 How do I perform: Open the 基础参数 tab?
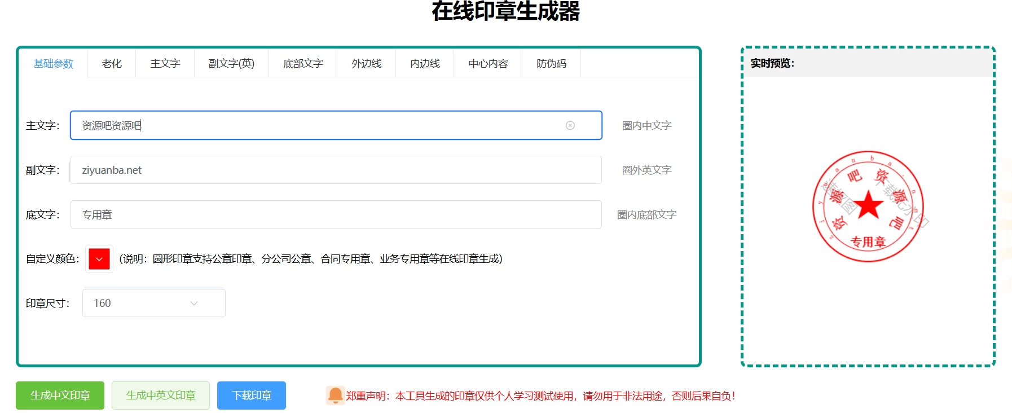pyautogui.click(x=54, y=64)
